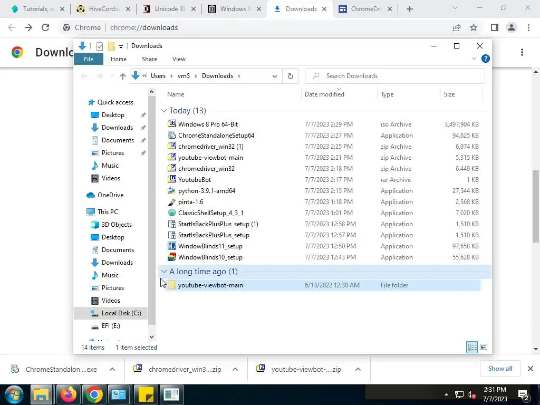Viewport: 540px width, 405px height.
Task: Click the ChromeStandaloneSetup64 installer icon
Action: click(171, 135)
